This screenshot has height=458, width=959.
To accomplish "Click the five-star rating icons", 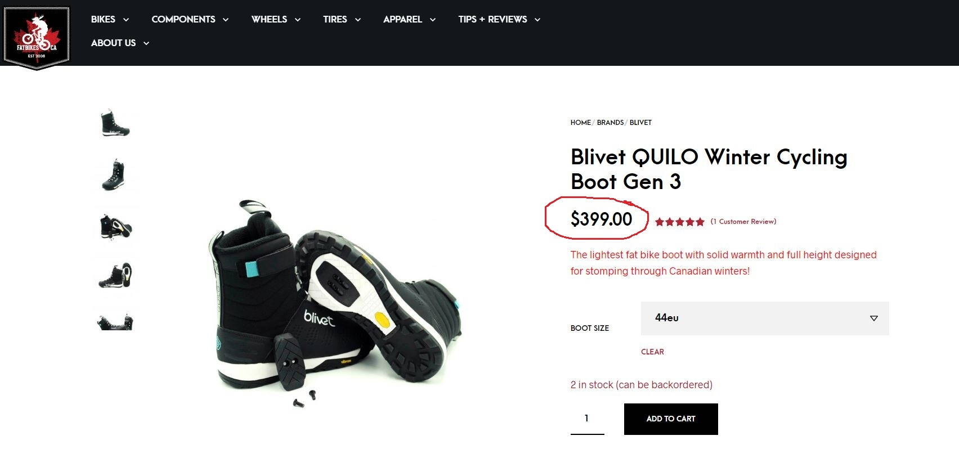I will (679, 222).
